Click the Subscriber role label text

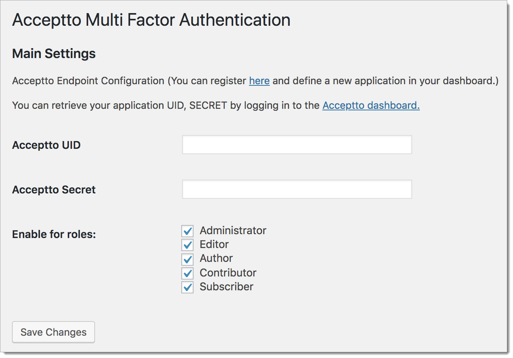tap(226, 286)
